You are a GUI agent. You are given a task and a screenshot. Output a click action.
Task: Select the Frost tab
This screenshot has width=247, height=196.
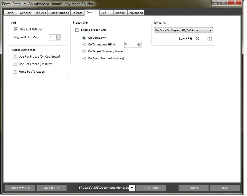[x=92, y=12]
